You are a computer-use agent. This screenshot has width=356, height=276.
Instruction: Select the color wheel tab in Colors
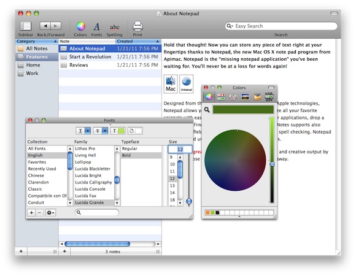click(209, 97)
